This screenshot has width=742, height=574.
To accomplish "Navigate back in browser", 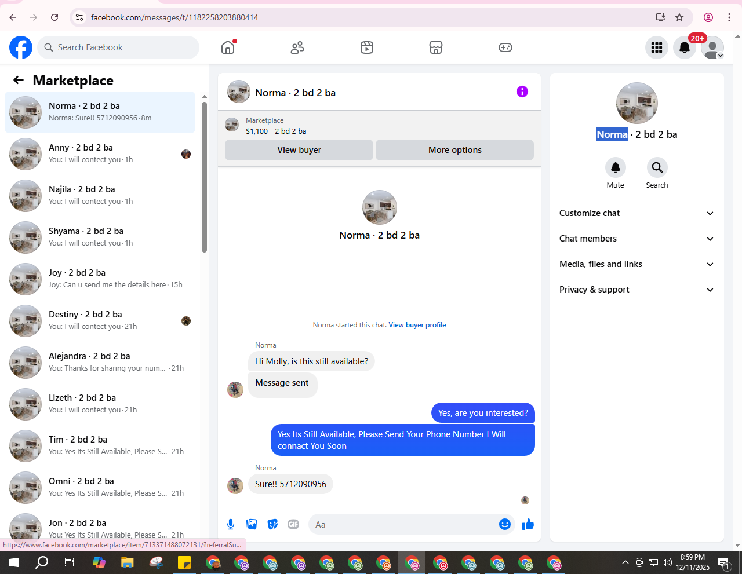I will click(x=13, y=17).
